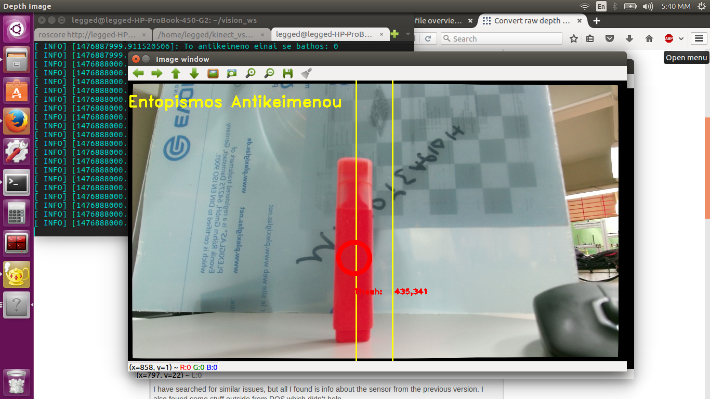Click the question mark launcher icon
Viewport: 710px width, 399px height.
(x=17, y=304)
